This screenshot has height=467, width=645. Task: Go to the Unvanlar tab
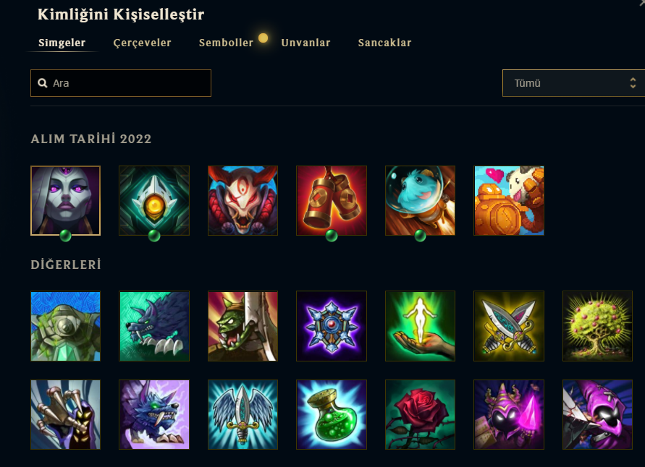305,43
